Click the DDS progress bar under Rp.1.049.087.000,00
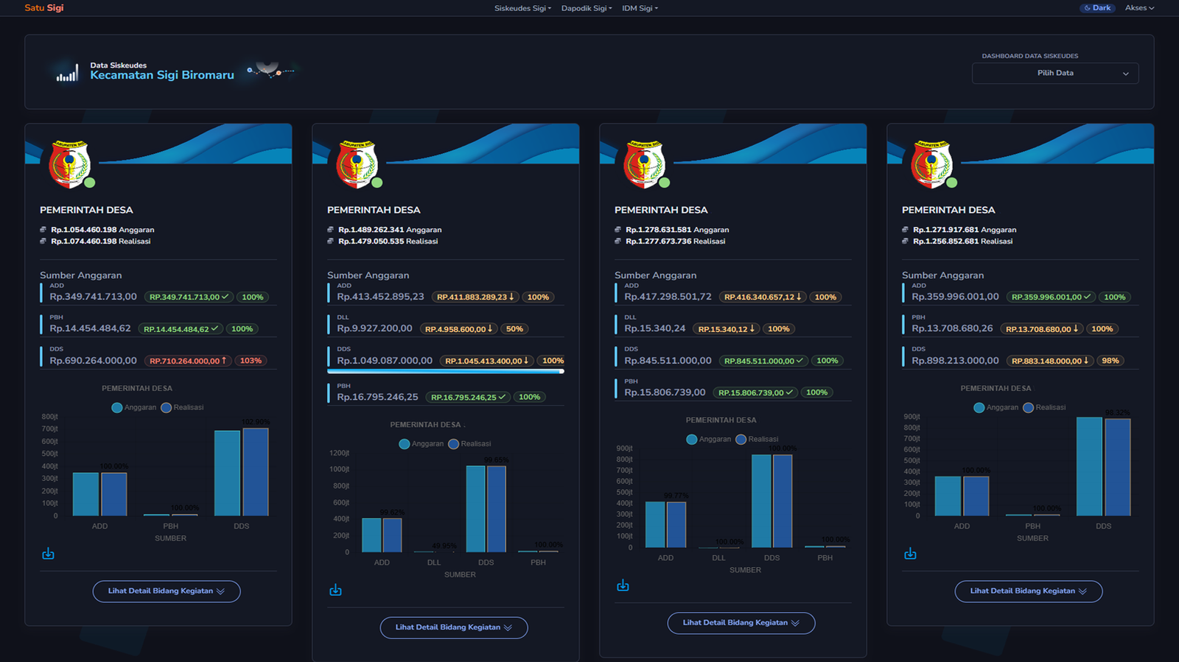 point(445,371)
